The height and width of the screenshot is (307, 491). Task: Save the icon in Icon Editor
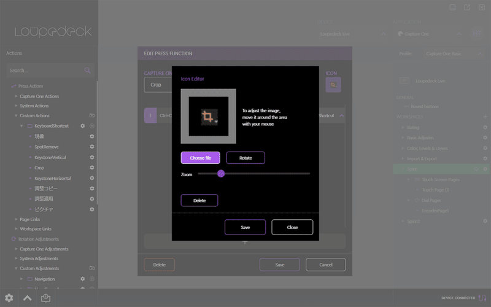pos(245,227)
